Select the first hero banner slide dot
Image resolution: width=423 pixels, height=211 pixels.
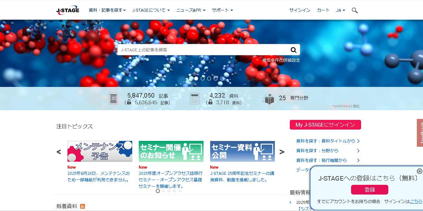tap(196, 79)
